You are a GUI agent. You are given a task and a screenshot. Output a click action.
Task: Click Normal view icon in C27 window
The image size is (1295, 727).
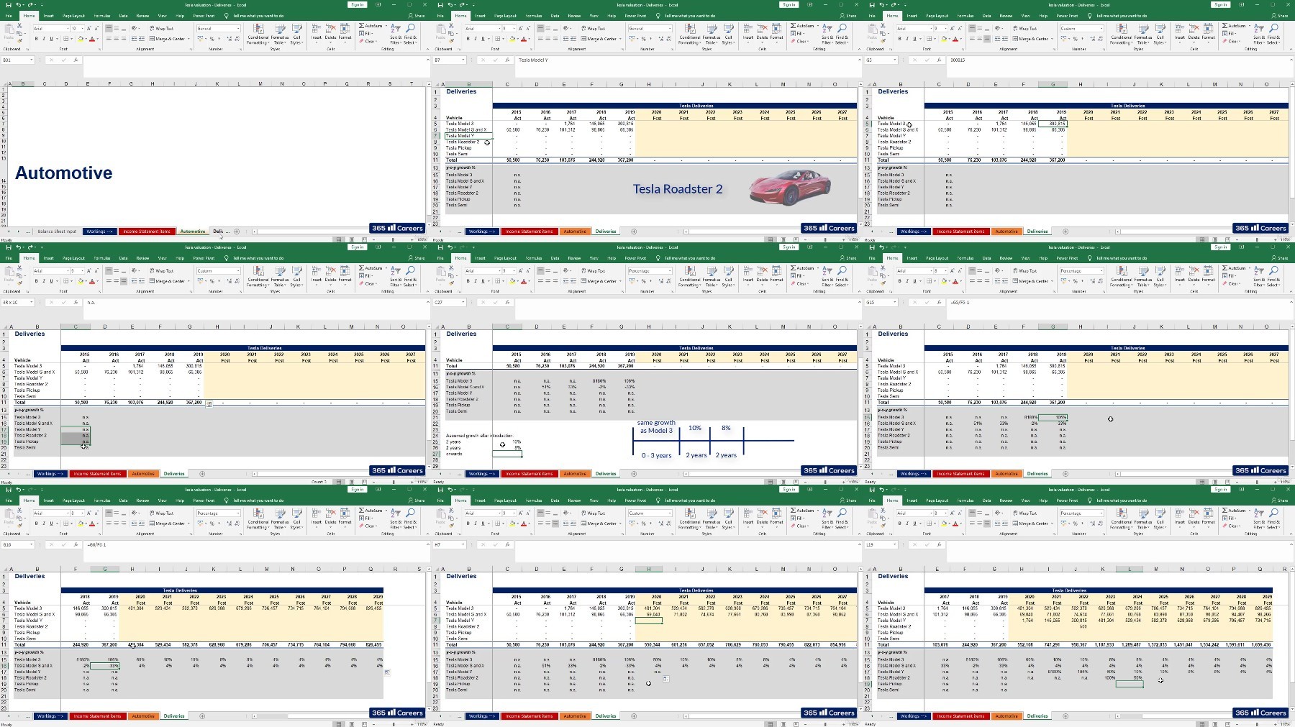pos(771,482)
